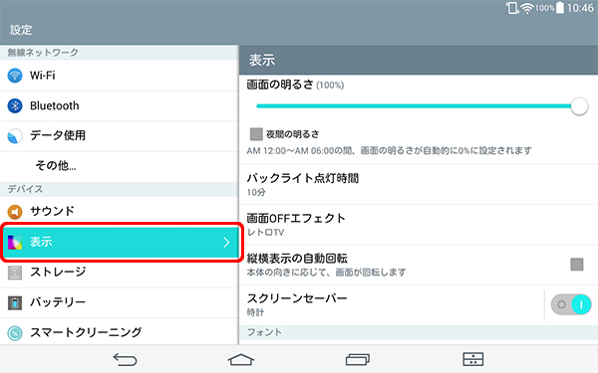The height and width of the screenshot is (373, 598).
Task: Click the 画面の明るさ slider handle
Action: (579, 106)
